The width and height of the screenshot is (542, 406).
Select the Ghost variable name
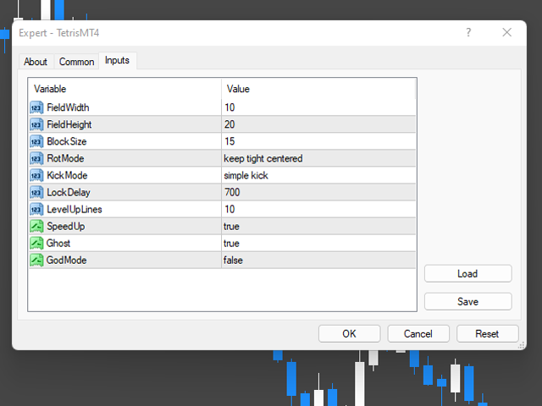tap(58, 243)
